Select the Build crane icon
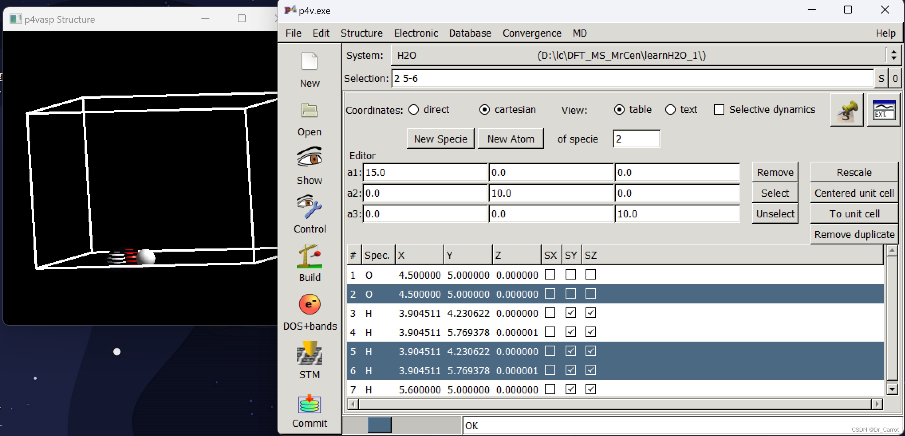The image size is (905, 436). (310, 256)
